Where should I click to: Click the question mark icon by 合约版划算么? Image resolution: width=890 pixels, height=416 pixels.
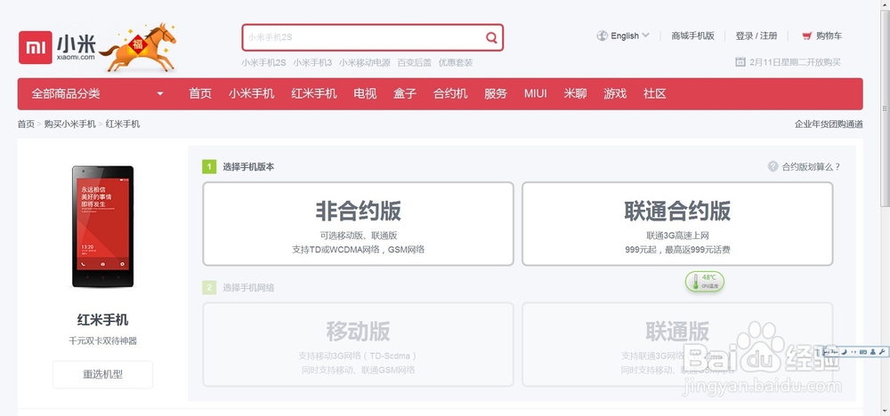click(x=773, y=166)
